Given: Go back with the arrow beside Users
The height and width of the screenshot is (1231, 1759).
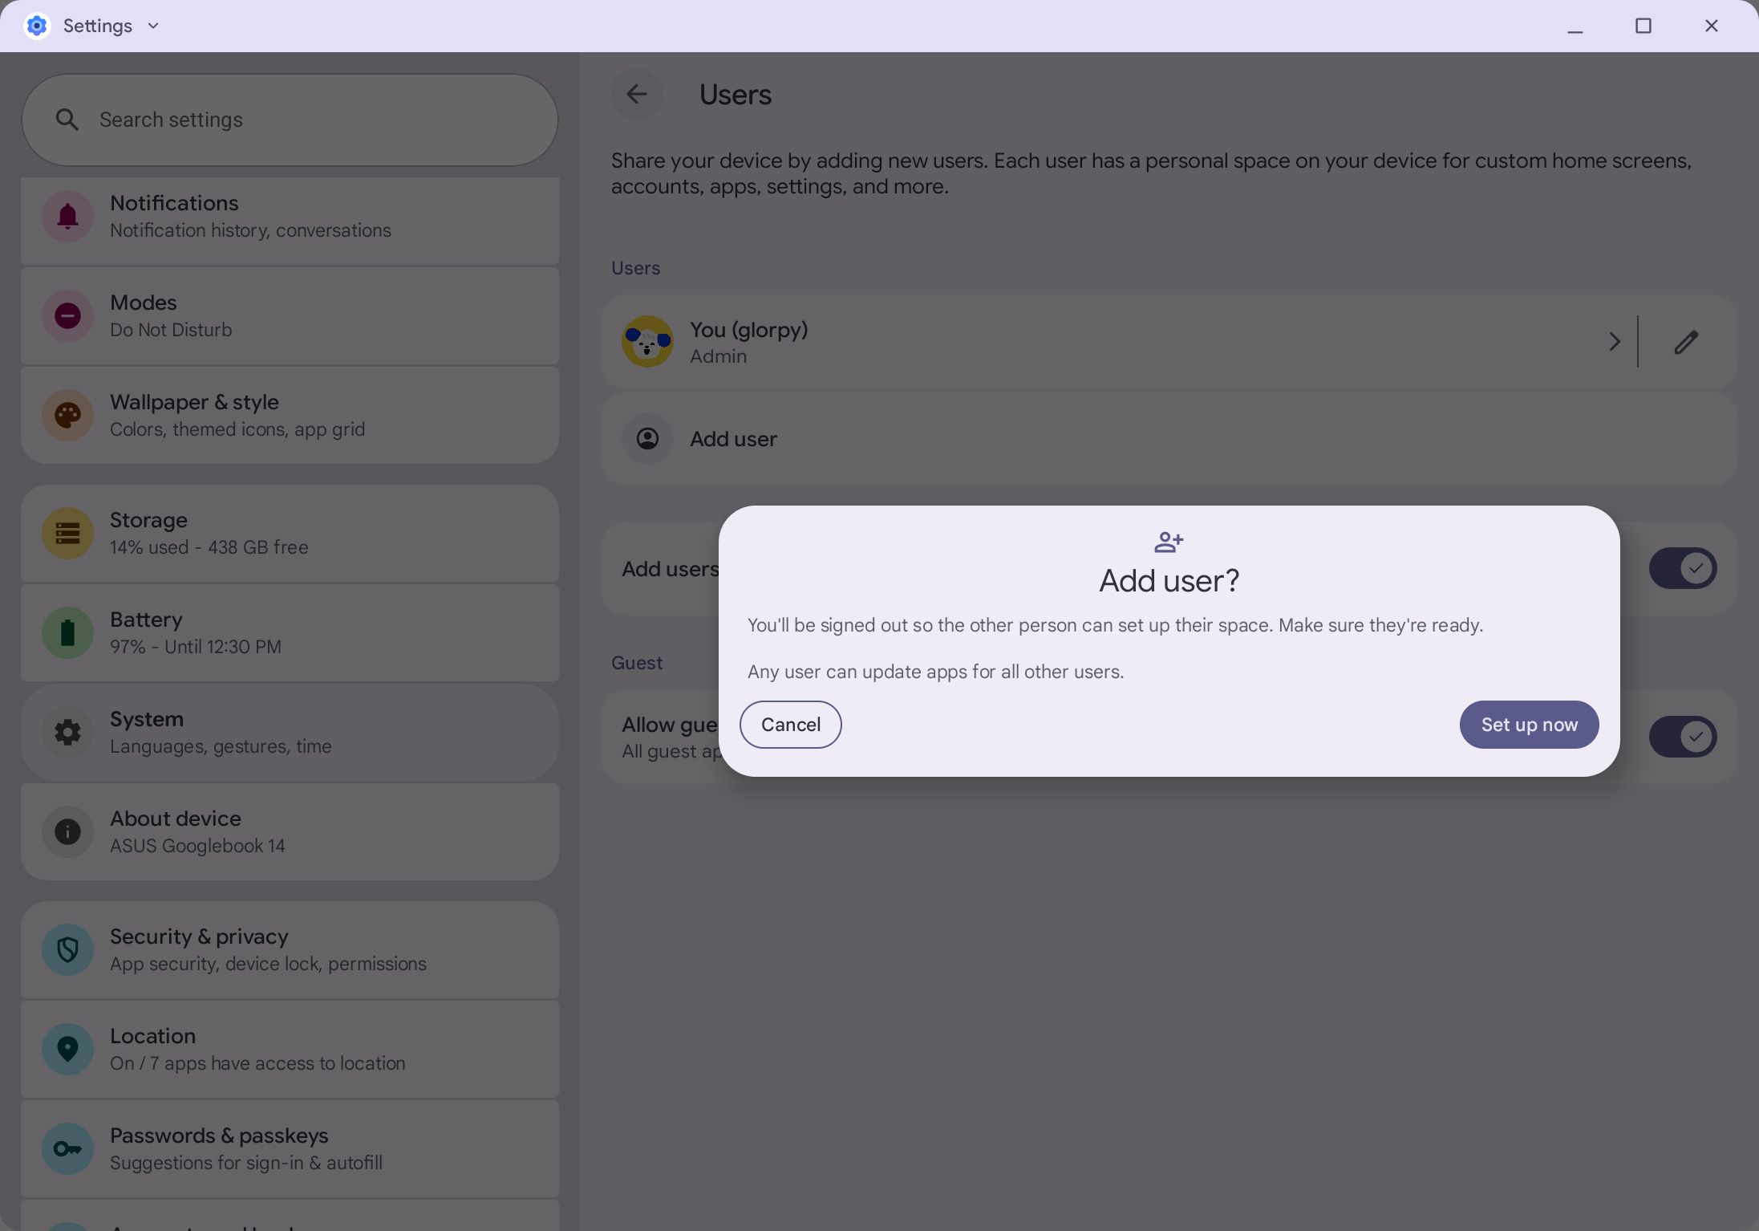Looking at the screenshot, I should pyautogui.click(x=637, y=94).
